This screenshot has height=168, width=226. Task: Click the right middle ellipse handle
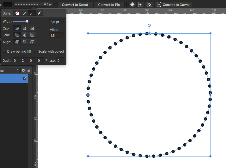[x=210, y=95]
